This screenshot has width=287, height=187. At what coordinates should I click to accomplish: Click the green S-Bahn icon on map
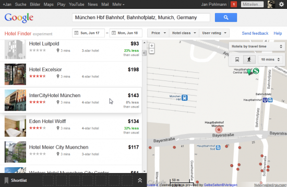click(256, 71)
